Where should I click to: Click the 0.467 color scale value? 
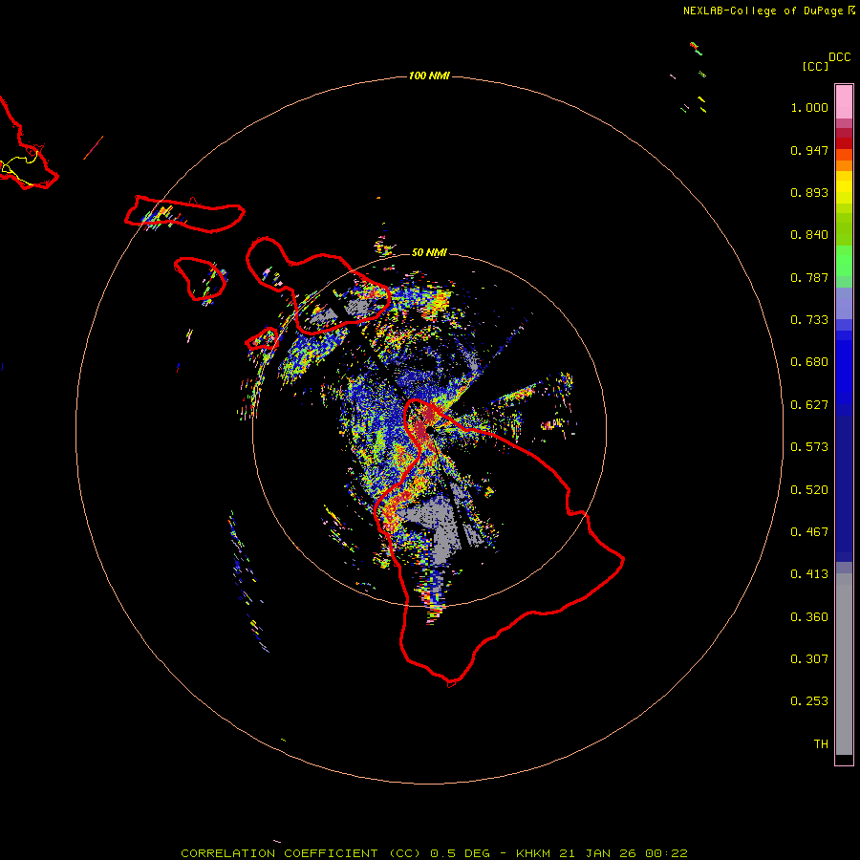coord(809,532)
